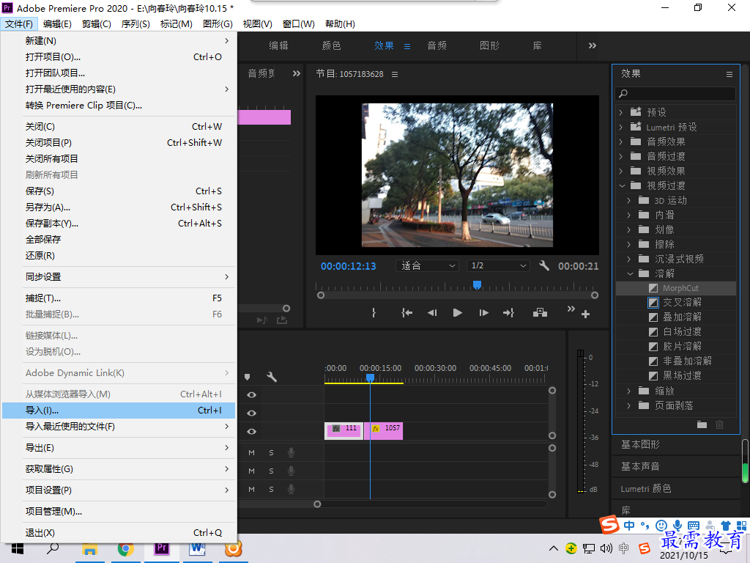
Task: Click the timeline marker shield icon
Action: (248, 378)
